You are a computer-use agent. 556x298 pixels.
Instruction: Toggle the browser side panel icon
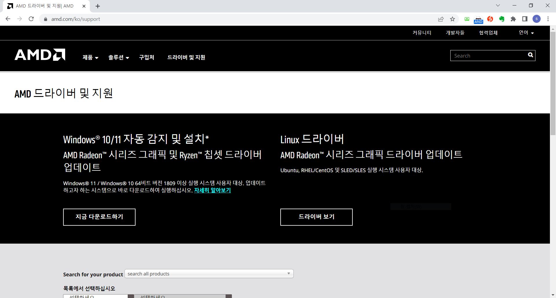pyautogui.click(x=525, y=19)
